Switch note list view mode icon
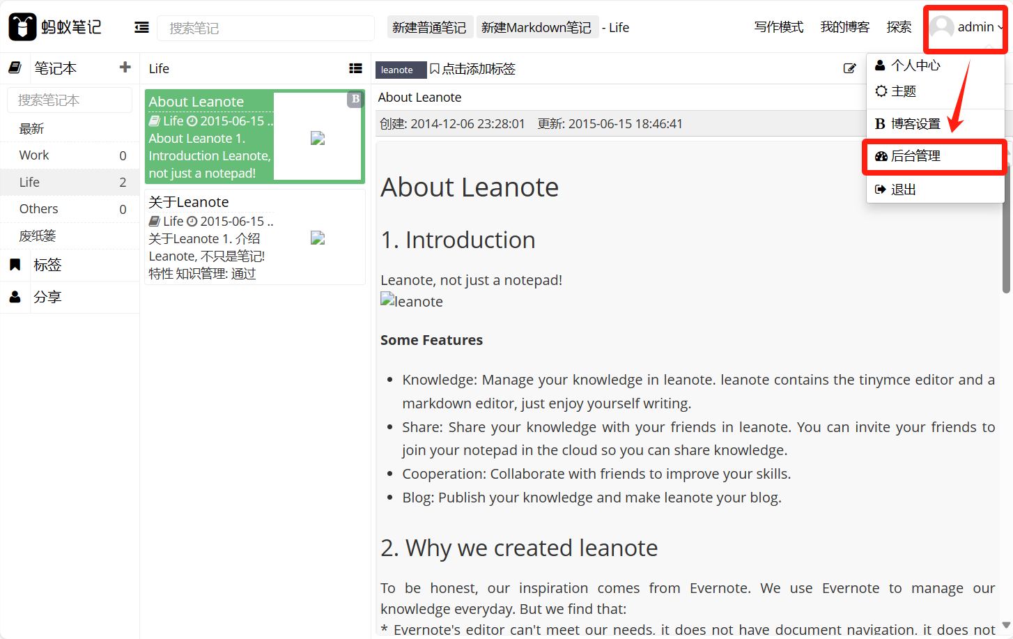Image resolution: width=1013 pixels, height=639 pixels. [355, 68]
